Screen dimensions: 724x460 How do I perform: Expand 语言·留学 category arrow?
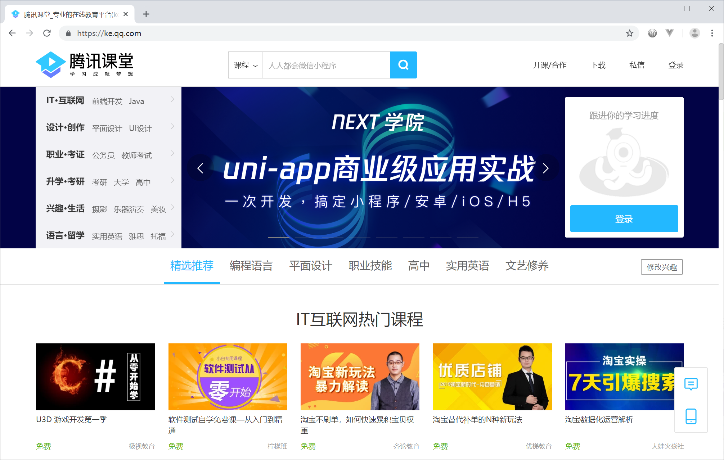172,234
